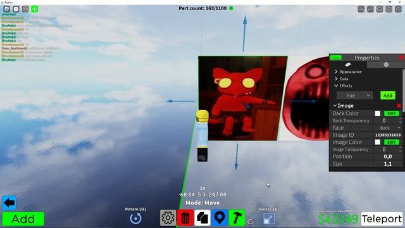405x228 pixels.
Task: Click the G icon beside hammer
Action: tap(250, 222)
